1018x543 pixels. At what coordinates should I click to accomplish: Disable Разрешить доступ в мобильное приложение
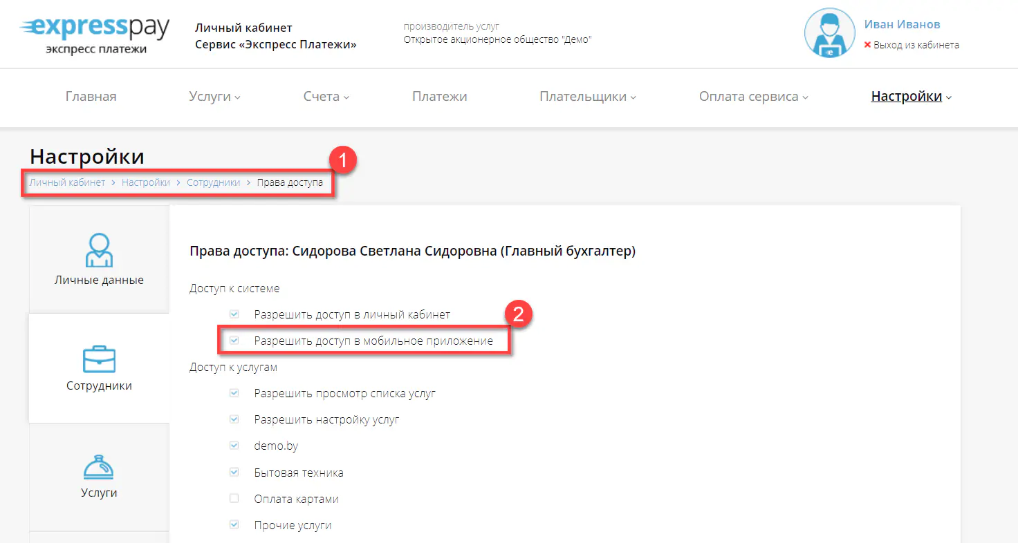coord(234,340)
